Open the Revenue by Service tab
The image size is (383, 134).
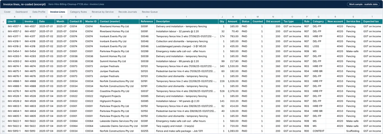pos(103,12)
